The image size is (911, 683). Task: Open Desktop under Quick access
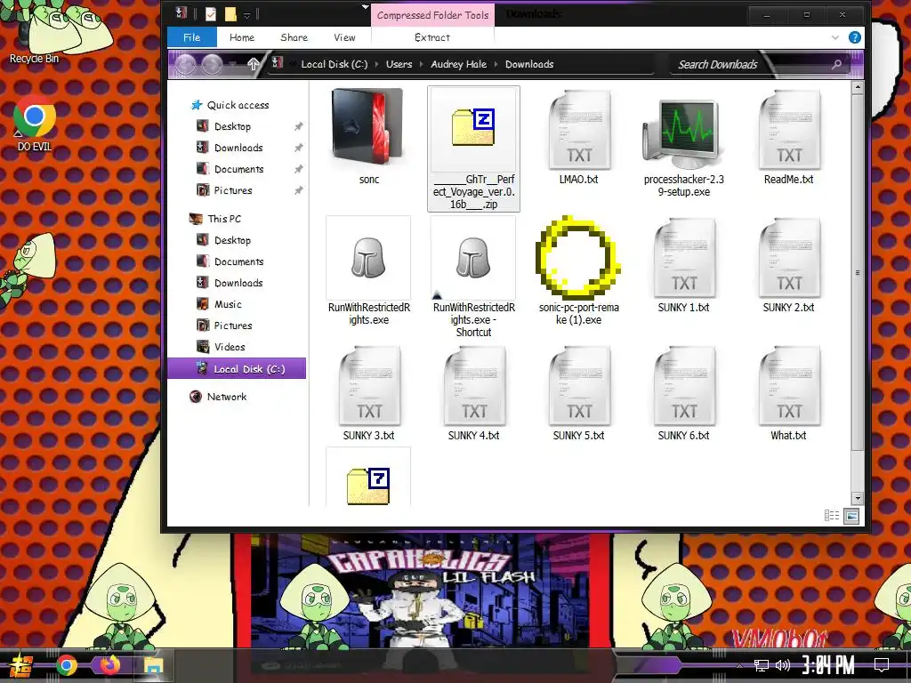(232, 126)
